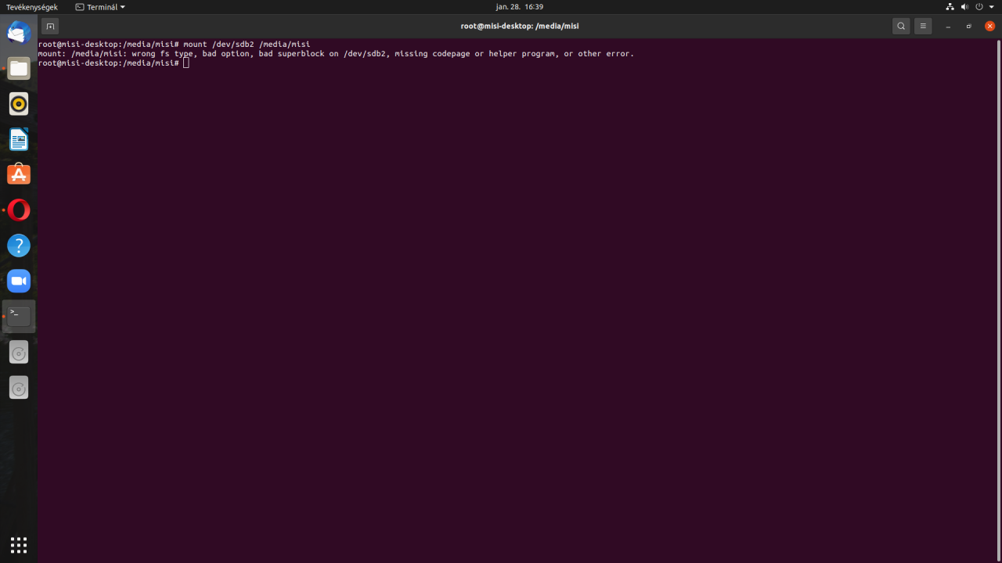Click the network status icon
The width and height of the screenshot is (1002, 563).
coord(950,6)
